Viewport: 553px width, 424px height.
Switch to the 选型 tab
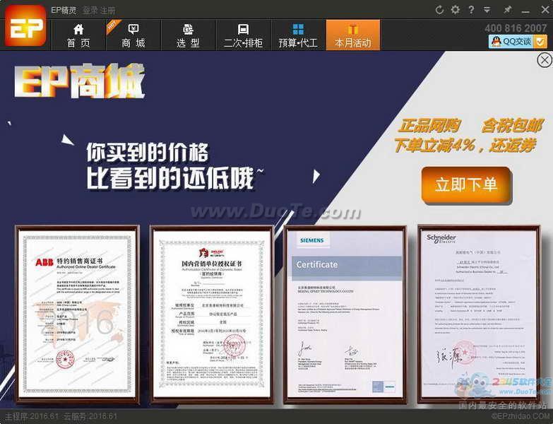(x=188, y=35)
